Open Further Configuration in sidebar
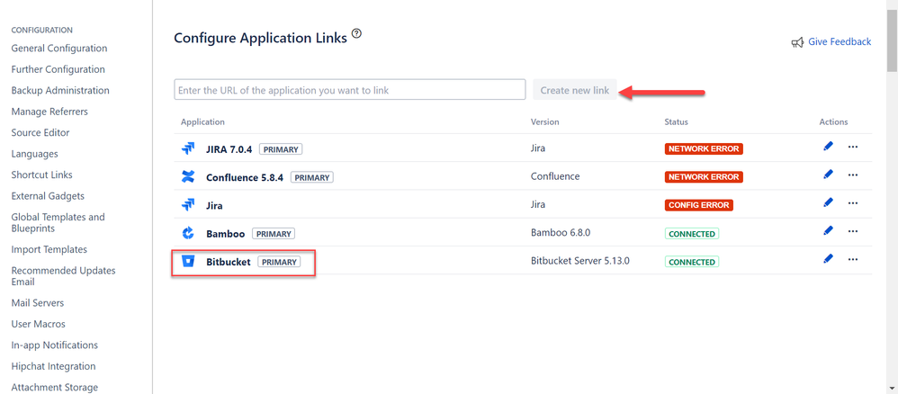Viewport: 898px width, 394px height. pos(58,70)
